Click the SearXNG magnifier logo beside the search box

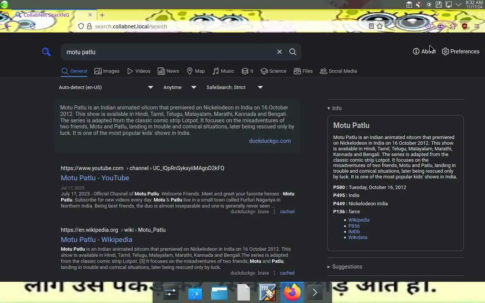(46, 52)
